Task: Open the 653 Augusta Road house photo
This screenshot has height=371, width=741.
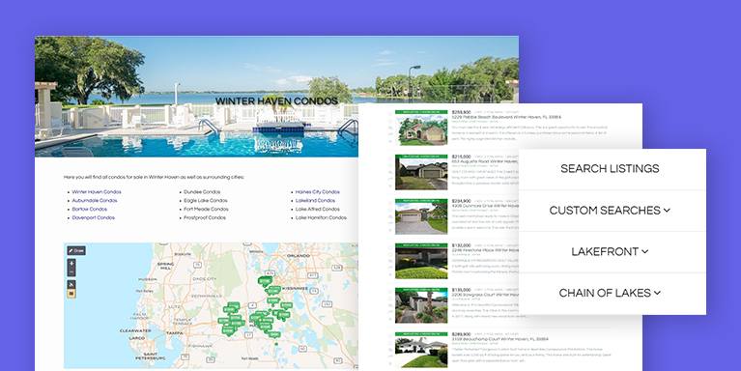Action: click(x=421, y=172)
